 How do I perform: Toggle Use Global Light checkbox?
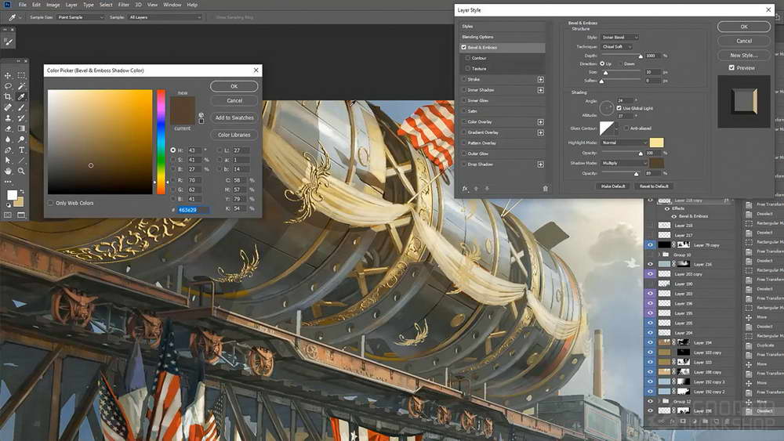(619, 108)
